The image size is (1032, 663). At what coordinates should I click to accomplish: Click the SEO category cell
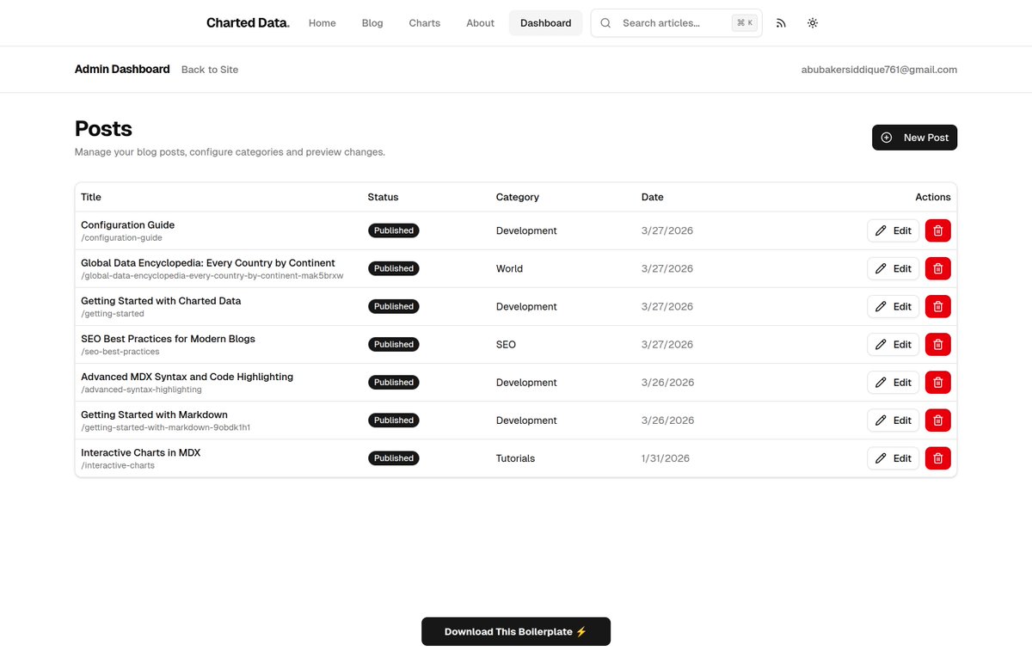pos(506,344)
